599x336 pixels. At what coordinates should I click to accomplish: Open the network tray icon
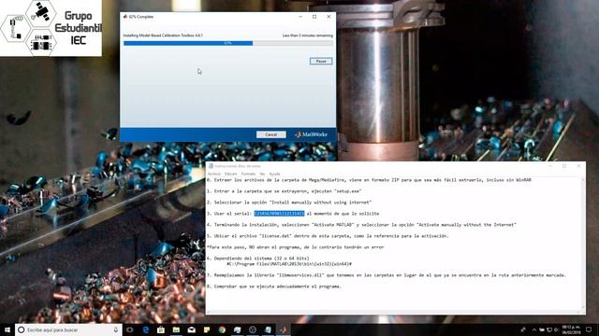pos(549,329)
